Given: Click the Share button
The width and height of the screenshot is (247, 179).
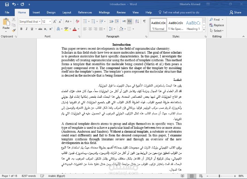Looking at the screenshot, I should [235, 12].
